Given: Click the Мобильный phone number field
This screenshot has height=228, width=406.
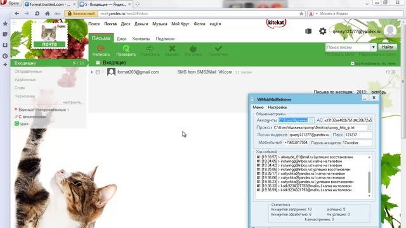Looking at the screenshot, I should [x=296, y=142].
